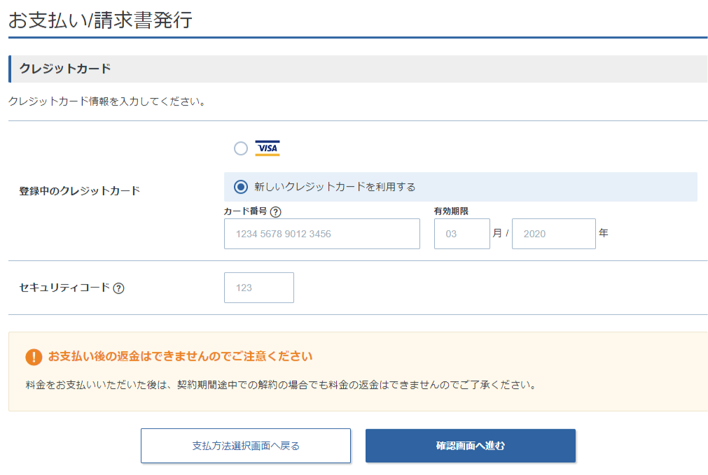The width and height of the screenshot is (708, 475).
Task: Click the お支払い/請求書発行 page title
Action: click(x=100, y=20)
